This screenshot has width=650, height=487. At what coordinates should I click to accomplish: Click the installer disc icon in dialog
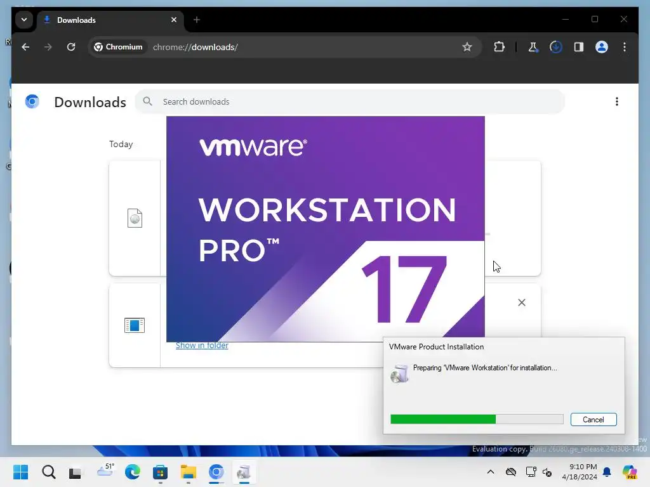399,373
